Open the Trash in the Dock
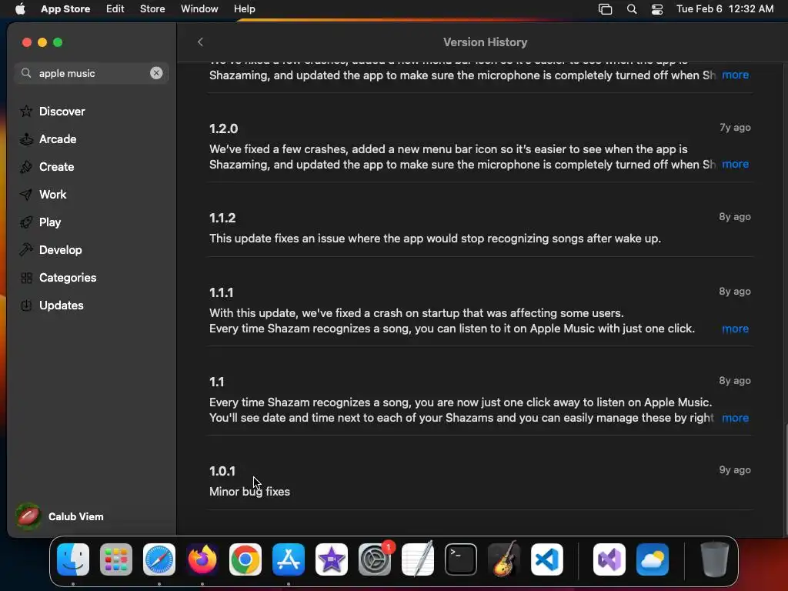Screen dimensions: 788x591 click(x=715, y=559)
